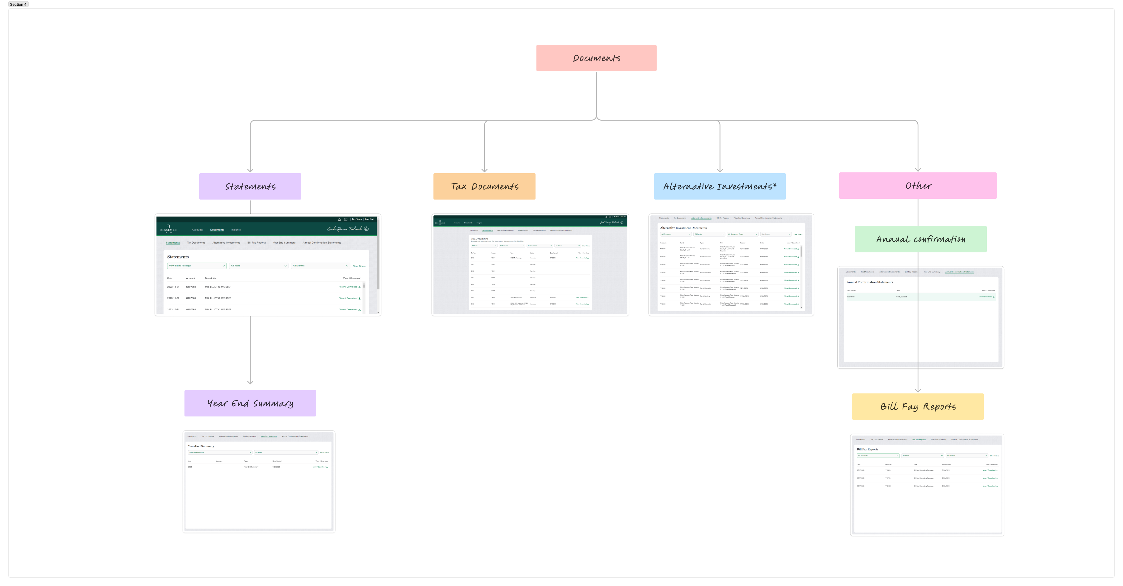Open All Months dropdown in Bill Pay Reports
Image resolution: width=1123 pixels, height=586 pixels.
(966, 456)
